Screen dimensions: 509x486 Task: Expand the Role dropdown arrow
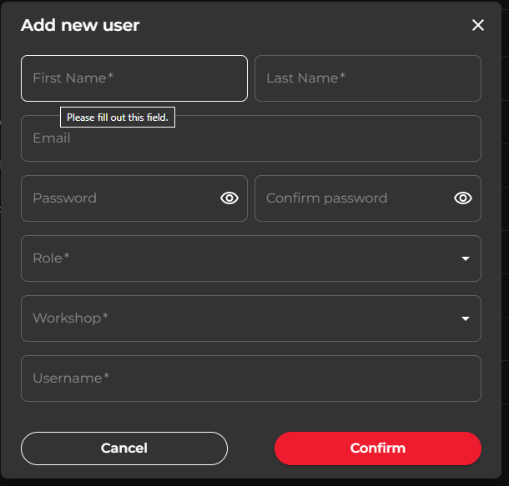tap(466, 258)
